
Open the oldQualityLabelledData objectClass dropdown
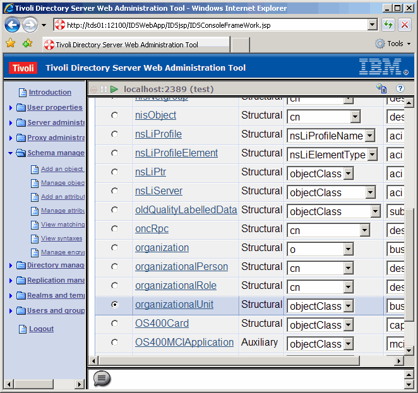click(375, 211)
